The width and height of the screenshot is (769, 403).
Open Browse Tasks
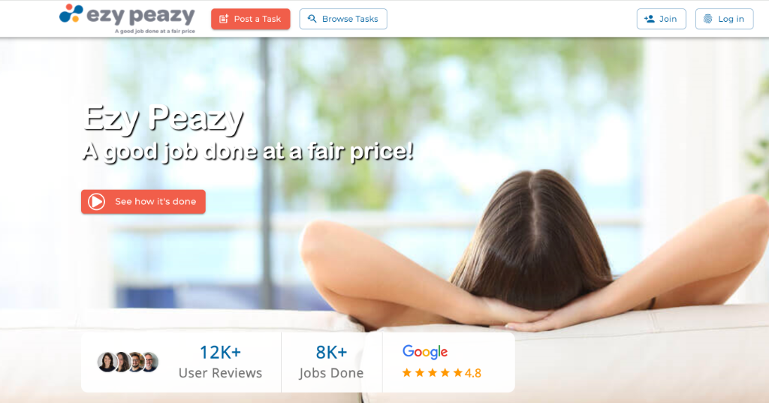pyautogui.click(x=342, y=19)
